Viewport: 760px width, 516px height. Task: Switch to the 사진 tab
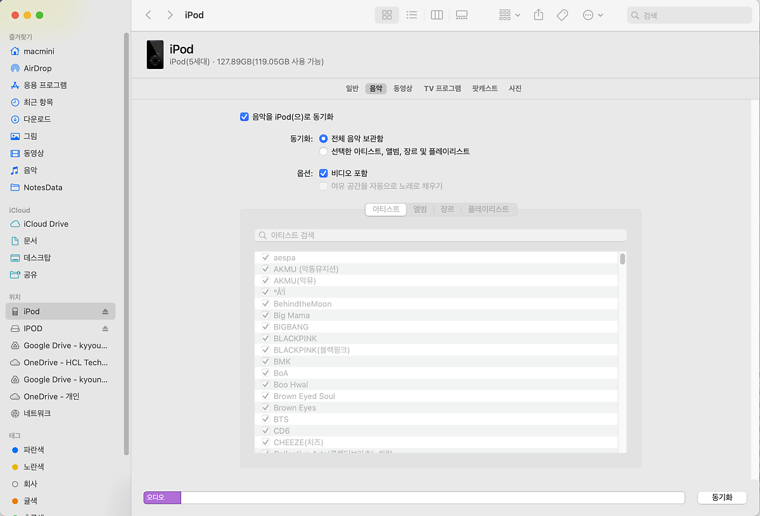click(x=515, y=89)
